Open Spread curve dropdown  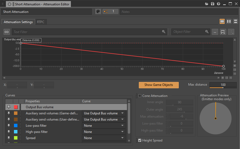pyautogui.click(x=104, y=138)
